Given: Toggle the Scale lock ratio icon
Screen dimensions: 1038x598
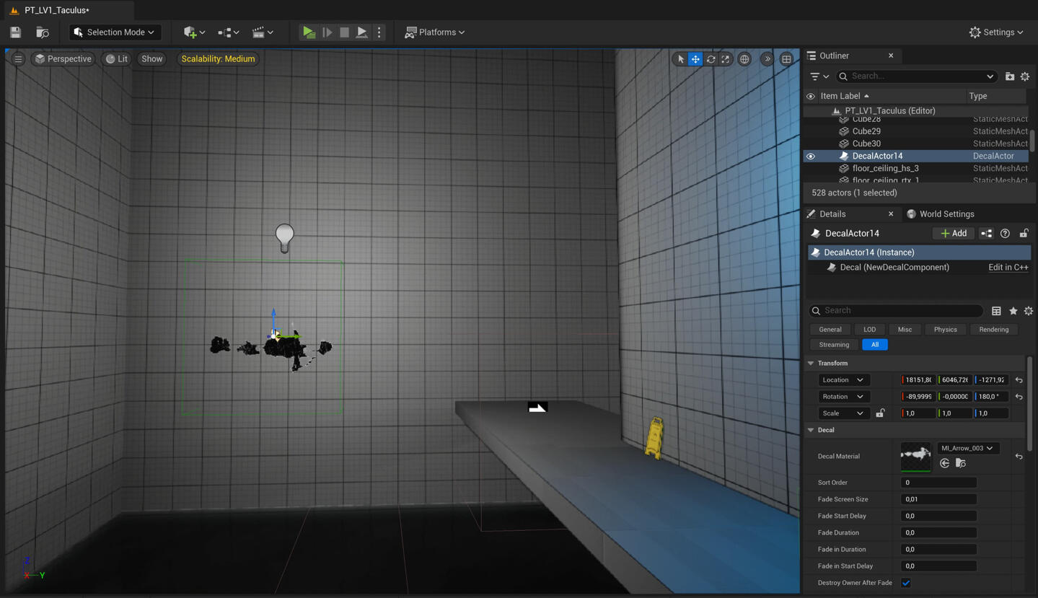Looking at the screenshot, I should click(880, 413).
